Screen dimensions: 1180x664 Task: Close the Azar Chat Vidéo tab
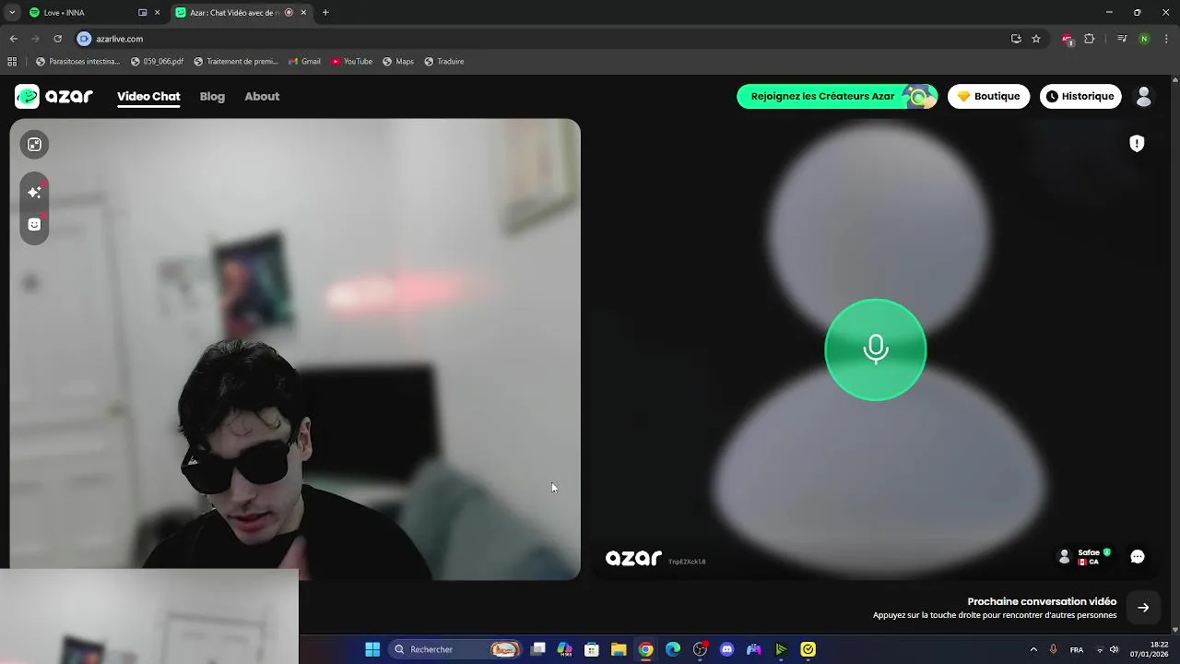(303, 13)
